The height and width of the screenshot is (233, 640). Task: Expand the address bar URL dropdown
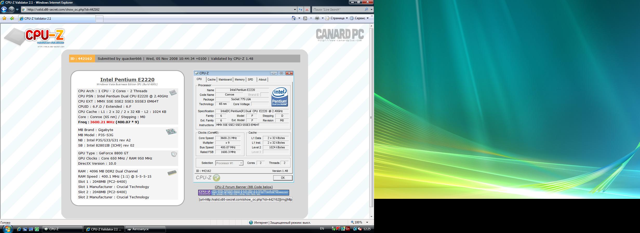pos(295,10)
